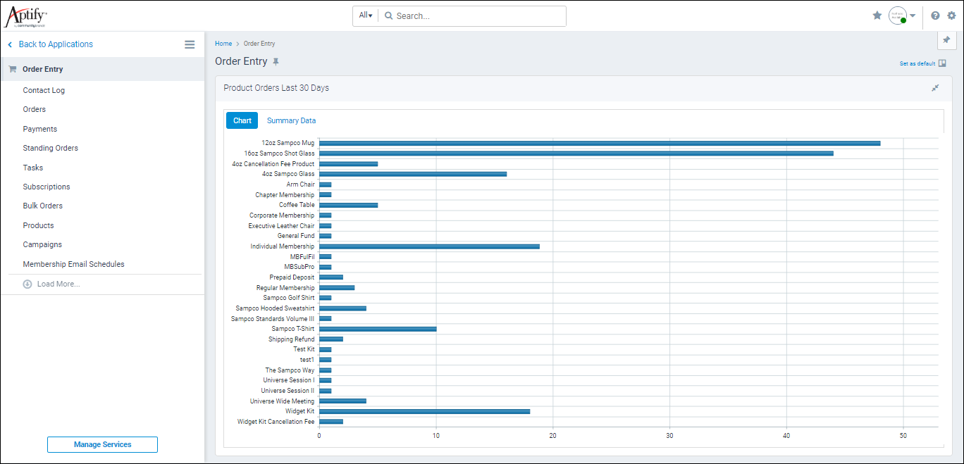964x464 pixels.
Task: Open the favorites star icon
Action: coord(877,15)
